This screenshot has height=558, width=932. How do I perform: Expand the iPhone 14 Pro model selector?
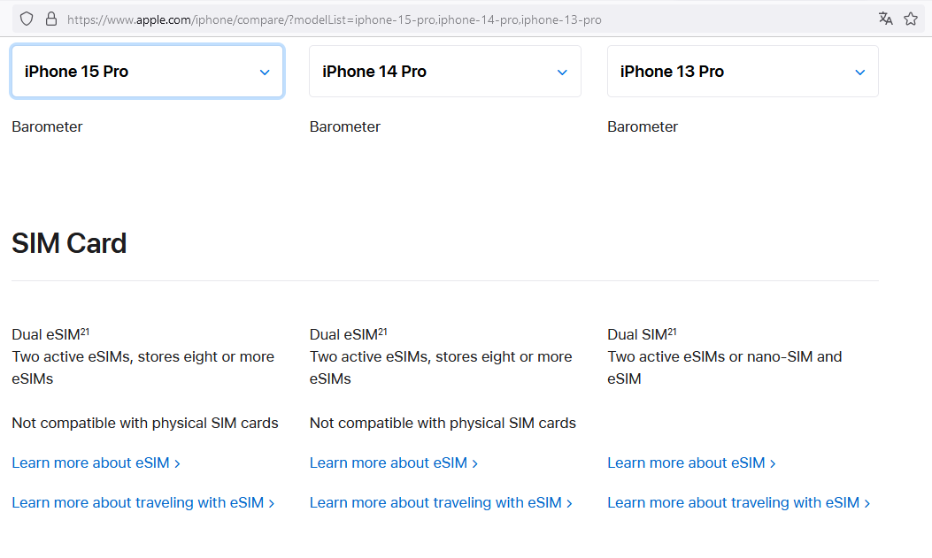click(444, 72)
